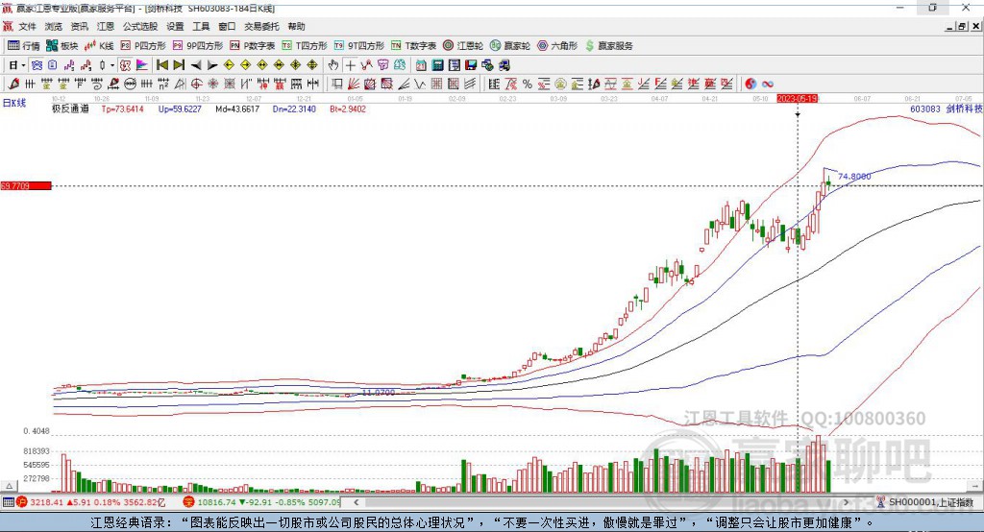The image size is (984, 532).
Task: Open 赢家服务 service page
Action: [609, 46]
